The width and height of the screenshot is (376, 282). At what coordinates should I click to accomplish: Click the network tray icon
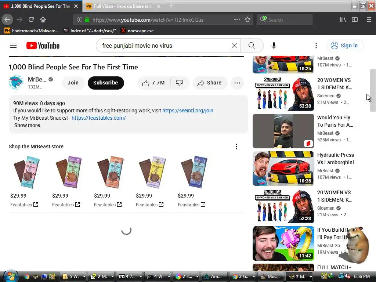(341, 276)
